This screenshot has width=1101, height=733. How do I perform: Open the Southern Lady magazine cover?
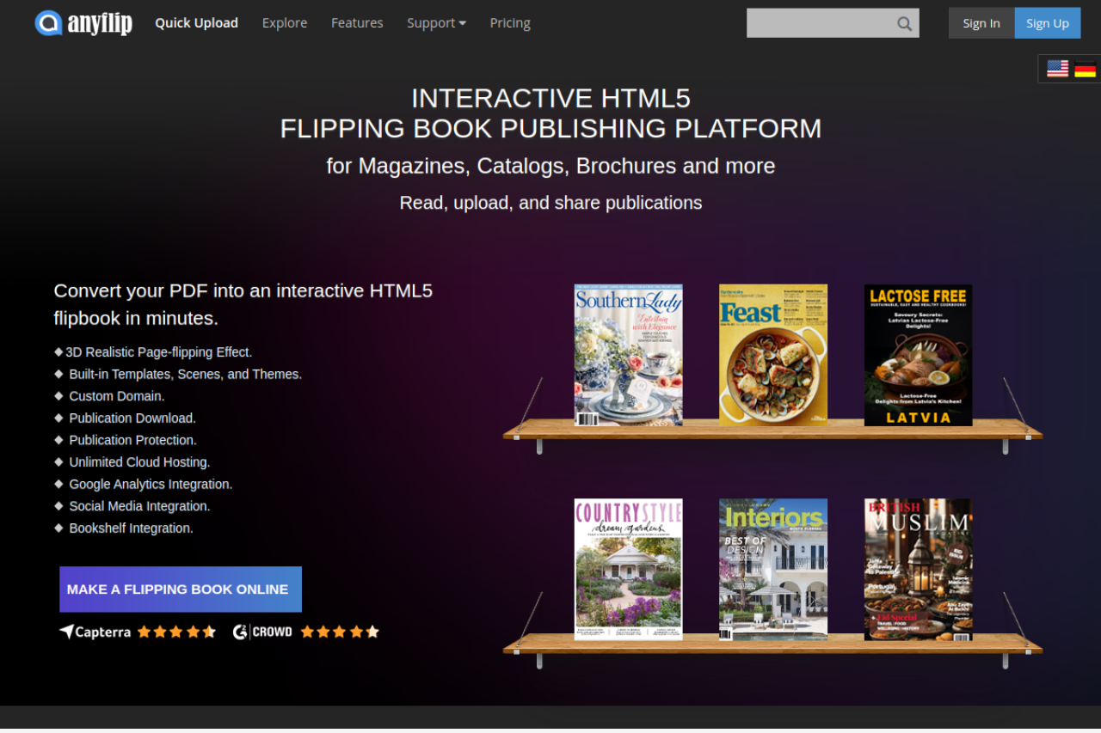pyautogui.click(x=628, y=355)
